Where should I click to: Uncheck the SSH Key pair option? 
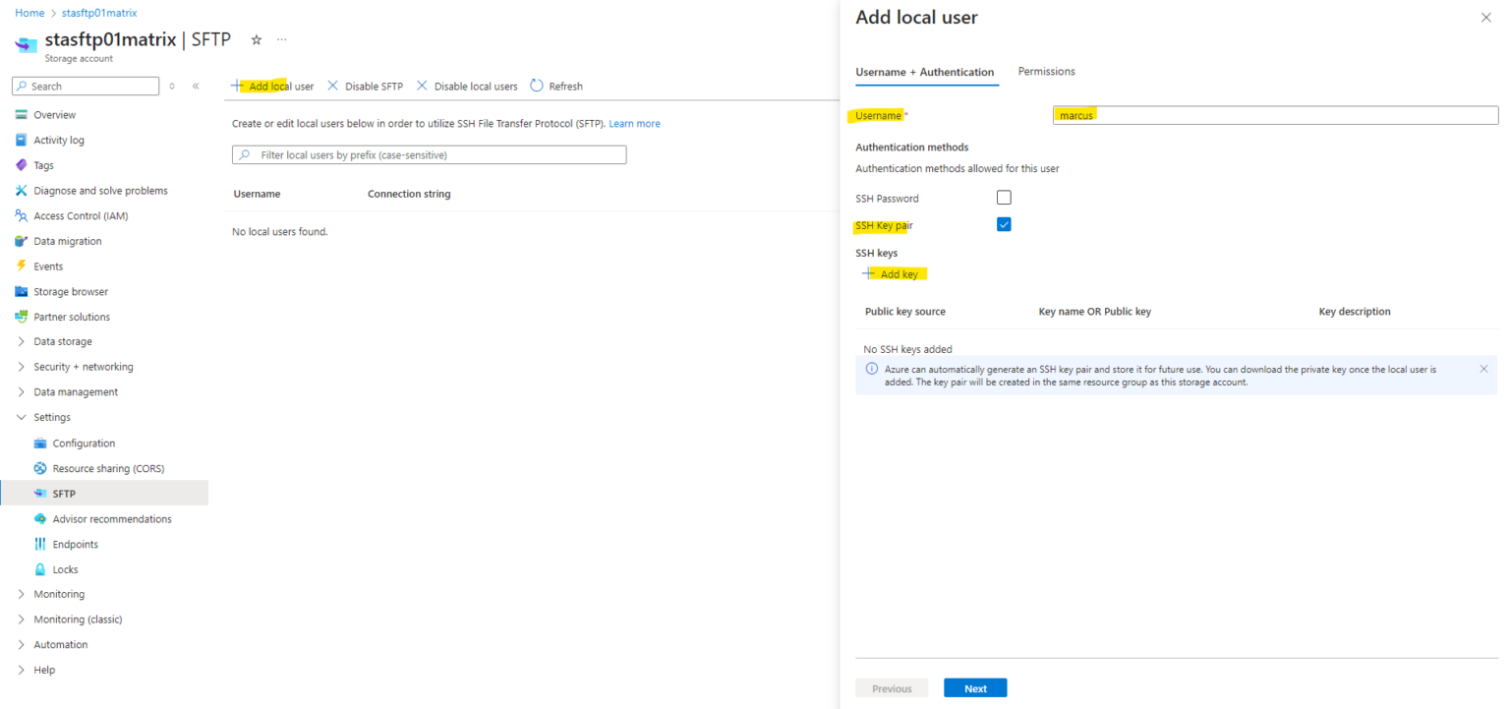click(x=1003, y=224)
